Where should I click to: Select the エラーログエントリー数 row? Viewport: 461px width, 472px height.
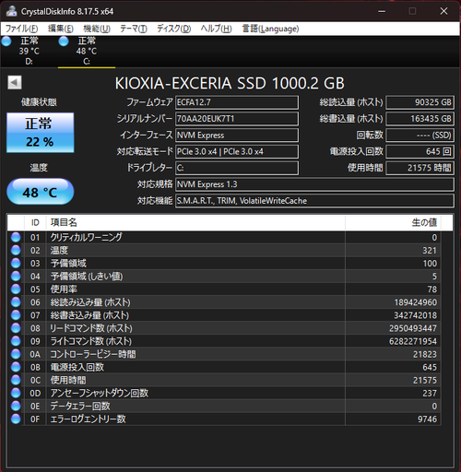pyautogui.click(x=224, y=419)
